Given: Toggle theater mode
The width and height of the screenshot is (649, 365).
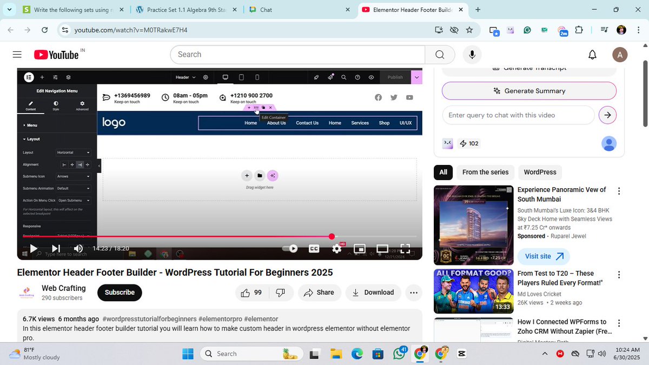Looking at the screenshot, I should coord(382,249).
